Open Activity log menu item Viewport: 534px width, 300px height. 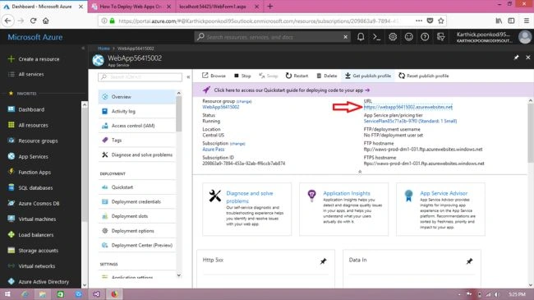click(x=137, y=111)
